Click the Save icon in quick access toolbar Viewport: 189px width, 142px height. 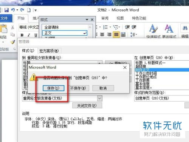(6, 10)
